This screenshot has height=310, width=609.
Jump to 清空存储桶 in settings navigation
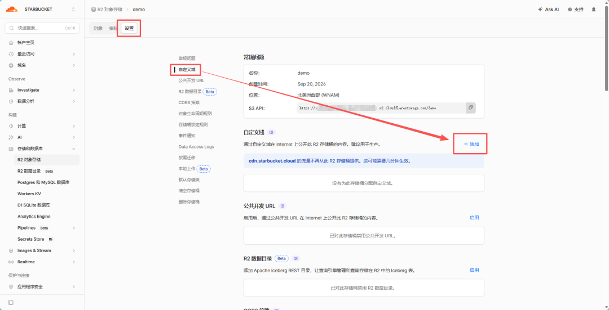click(189, 191)
